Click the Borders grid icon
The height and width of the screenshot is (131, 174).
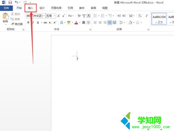pyautogui.click(x=137, y=22)
